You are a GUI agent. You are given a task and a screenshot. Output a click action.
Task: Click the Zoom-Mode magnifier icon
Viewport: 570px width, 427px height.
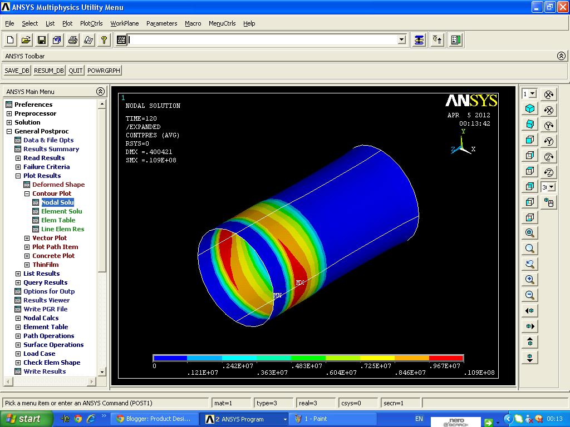530,249
